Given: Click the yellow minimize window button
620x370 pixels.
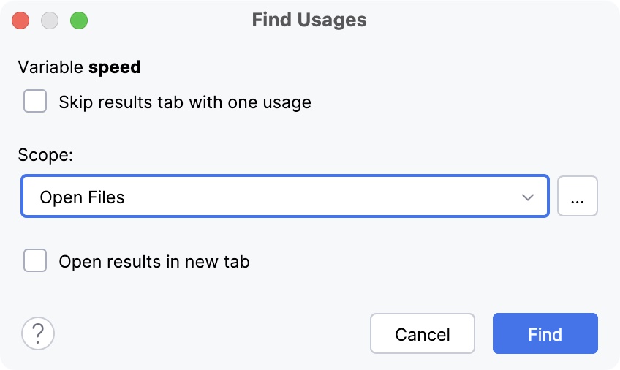Looking at the screenshot, I should [50, 20].
